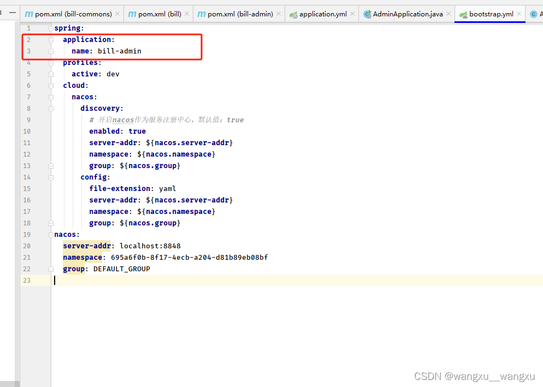Image resolution: width=543 pixels, height=387 pixels.
Task: Click the Chinese comment on line 9
Action: (167, 120)
